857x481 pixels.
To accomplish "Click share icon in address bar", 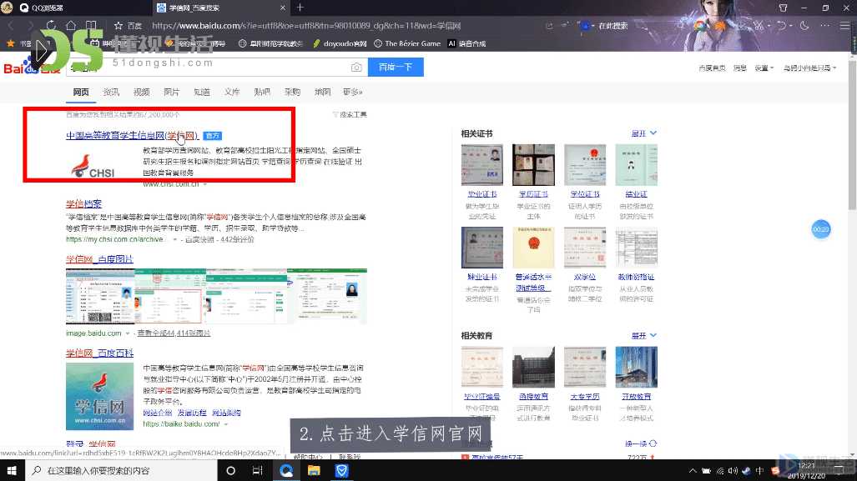I will (549, 26).
